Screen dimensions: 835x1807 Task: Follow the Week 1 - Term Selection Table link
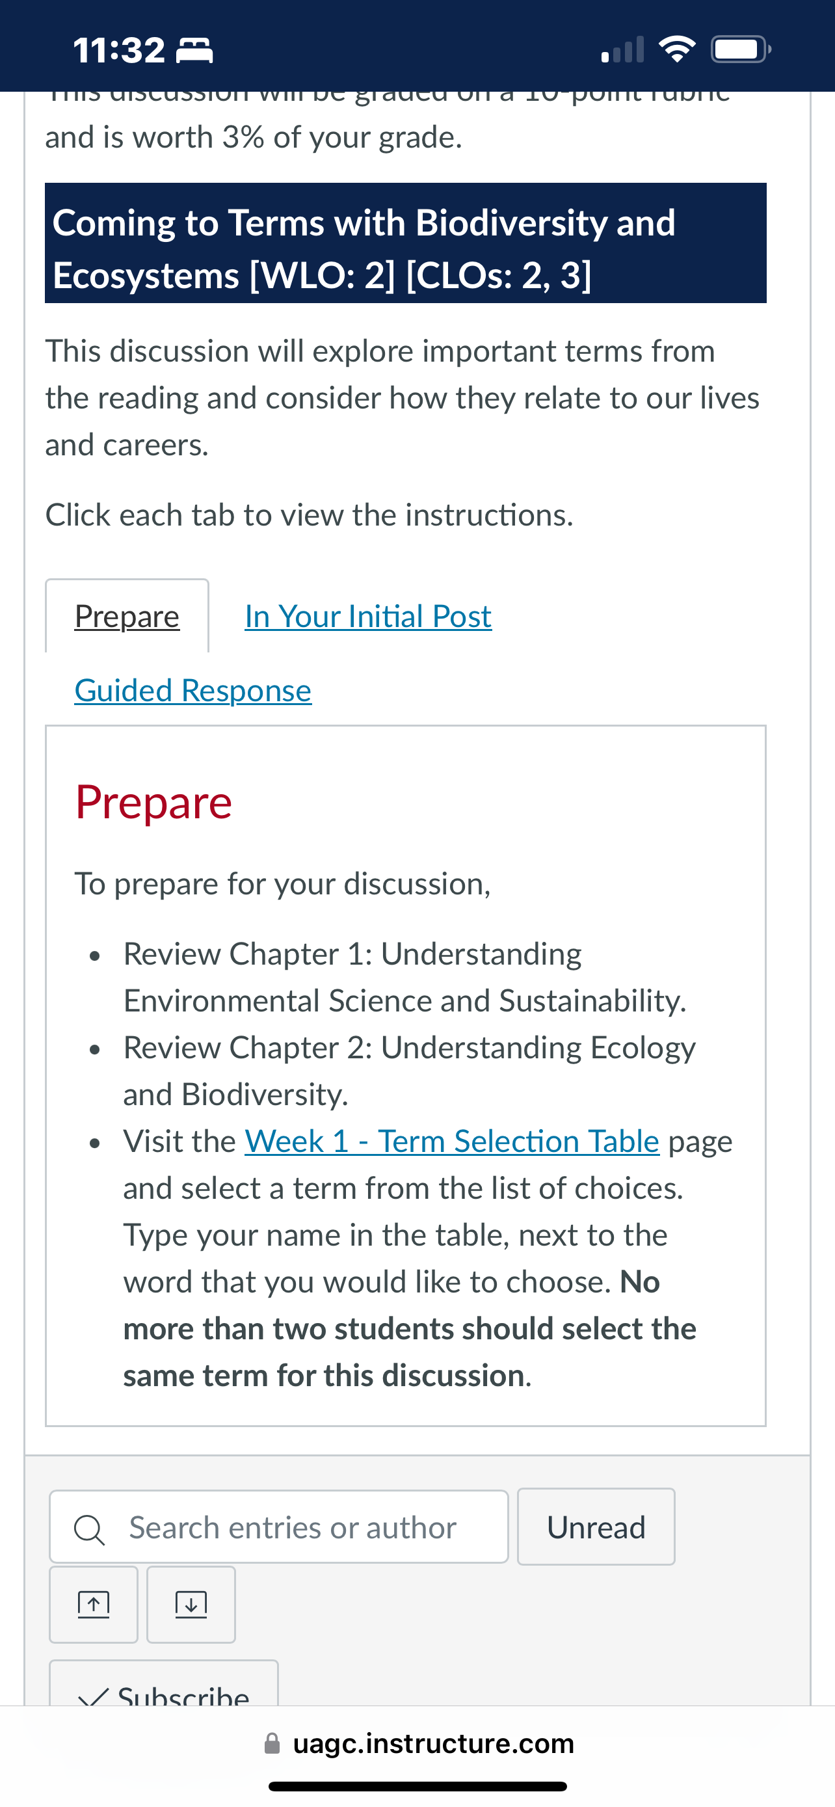452,1142
